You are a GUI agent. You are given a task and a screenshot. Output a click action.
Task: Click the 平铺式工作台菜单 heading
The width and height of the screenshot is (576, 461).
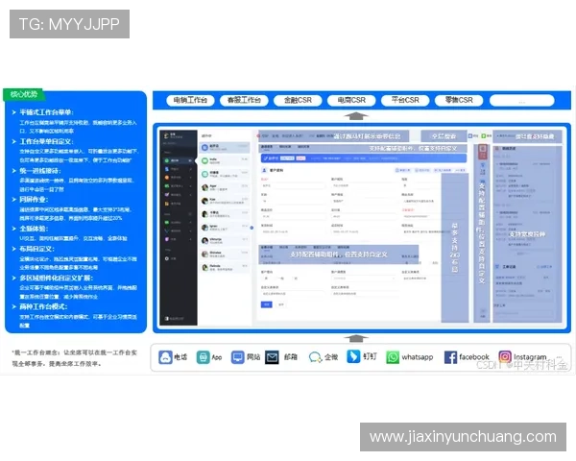pyautogui.click(x=47, y=112)
